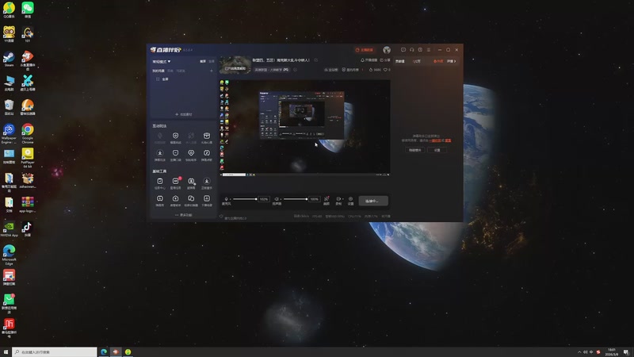Click the heart-shaped badge icon in interactive play
Viewport: 634px width, 357px height.
[191, 153]
